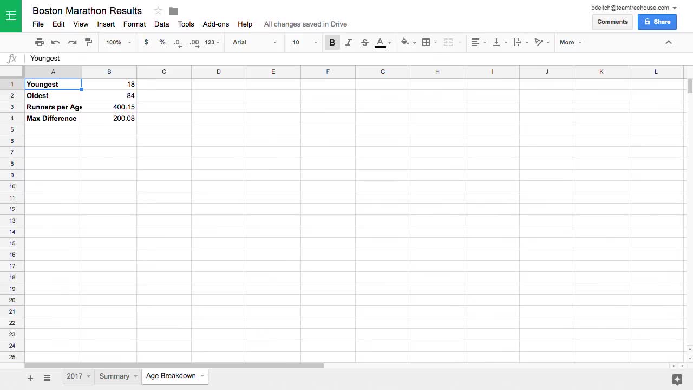This screenshot has width=693, height=390.
Task: Select column C header
Action: (164, 71)
